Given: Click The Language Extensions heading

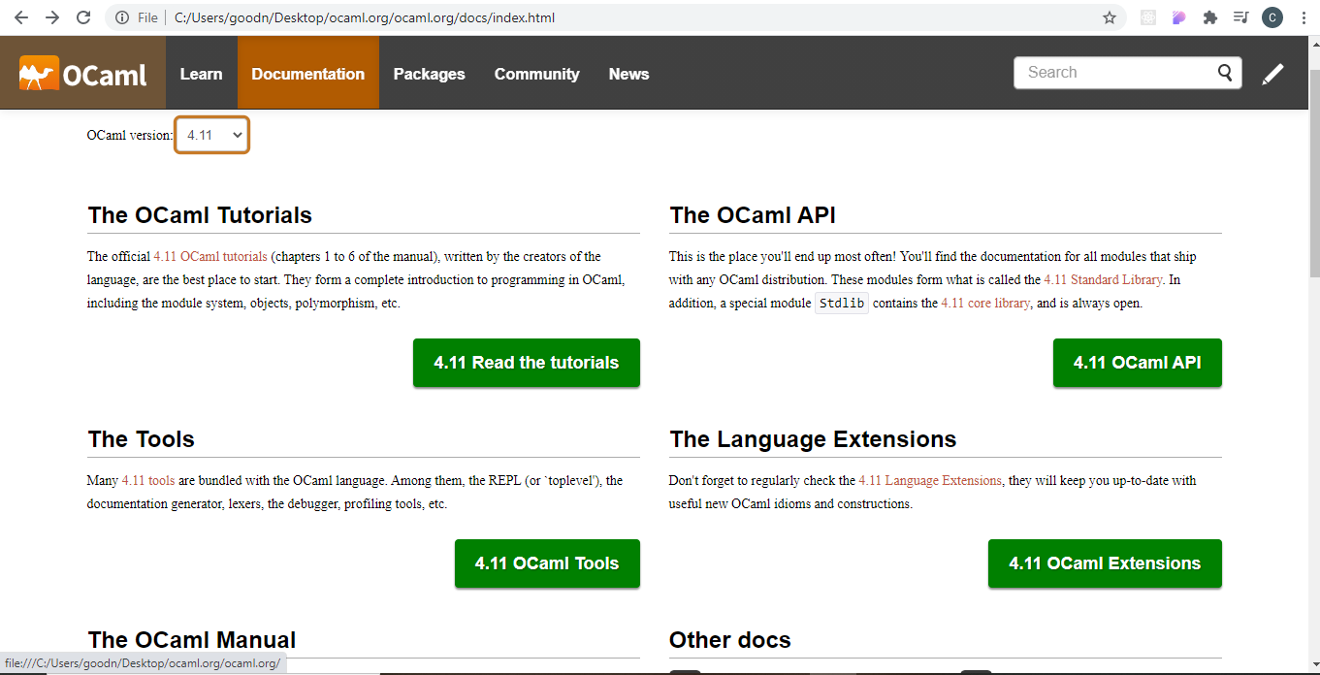Looking at the screenshot, I should [x=813, y=439].
